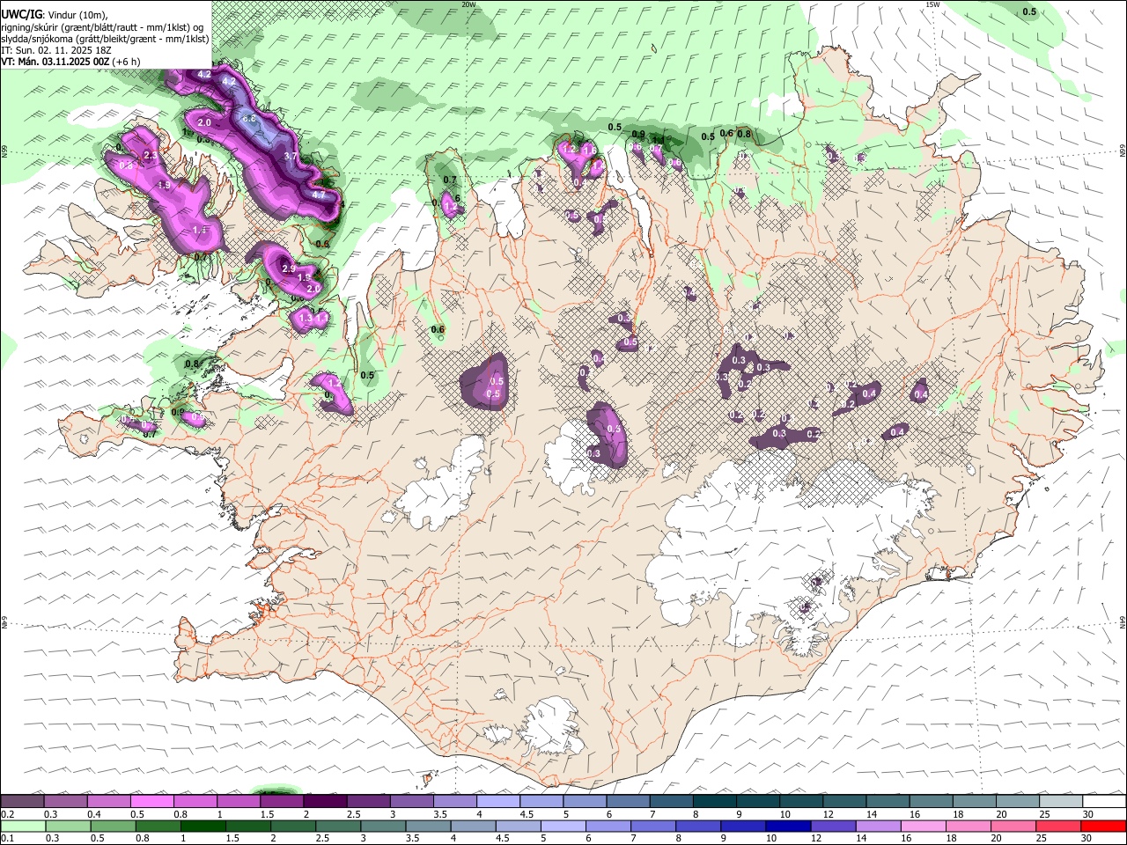Pick the purple 1.5 swatch in the snow legend
The image size is (1127, 845).
pyautogui.click(x=282, y=802)
